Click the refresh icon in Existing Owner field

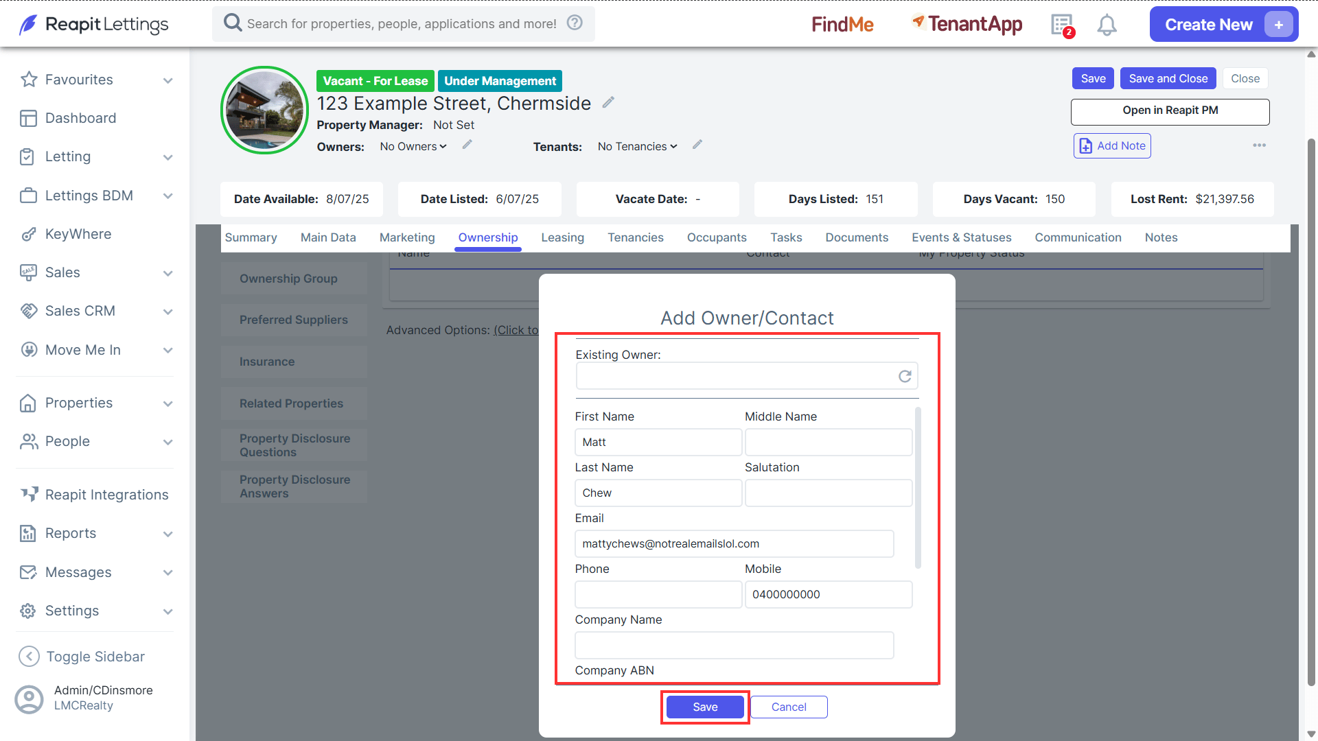point(905,376)
